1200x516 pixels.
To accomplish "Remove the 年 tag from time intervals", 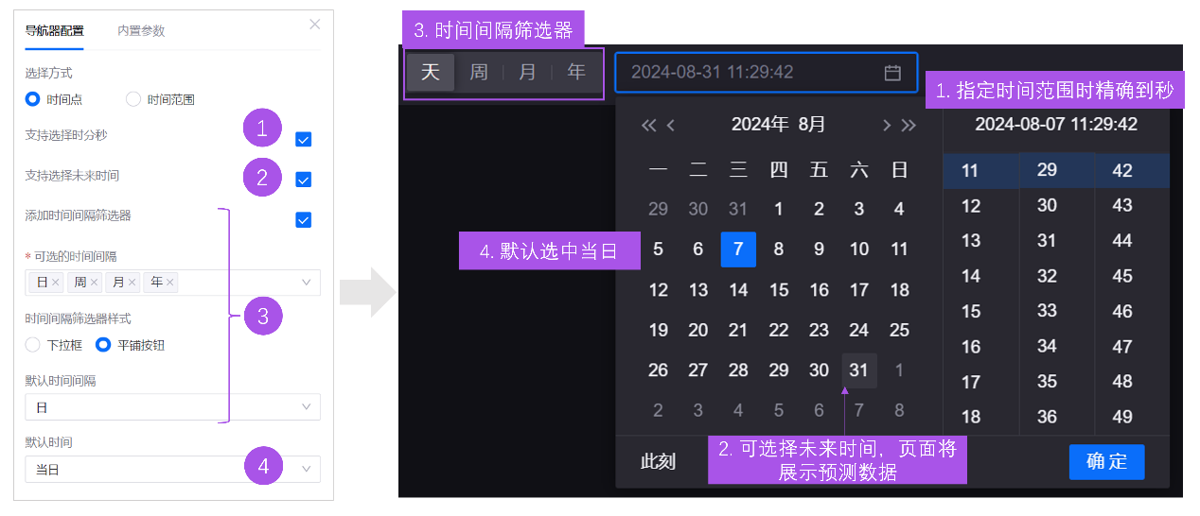I will (x=170, y=283).
